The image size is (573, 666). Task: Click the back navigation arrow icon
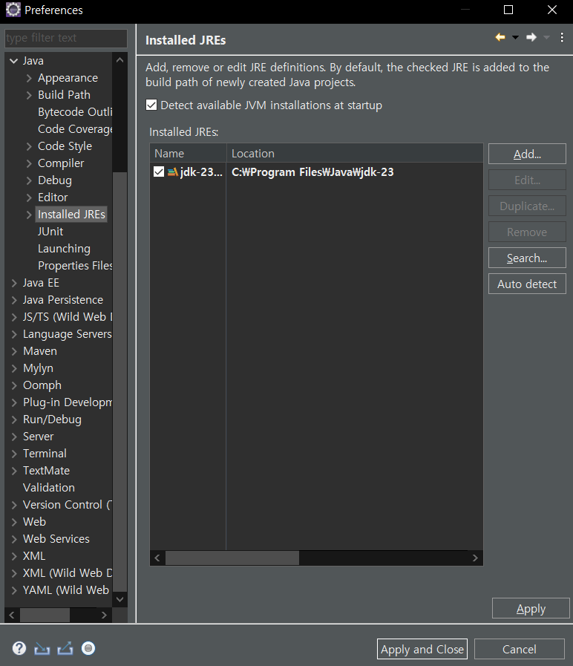[x=500, y=37]
